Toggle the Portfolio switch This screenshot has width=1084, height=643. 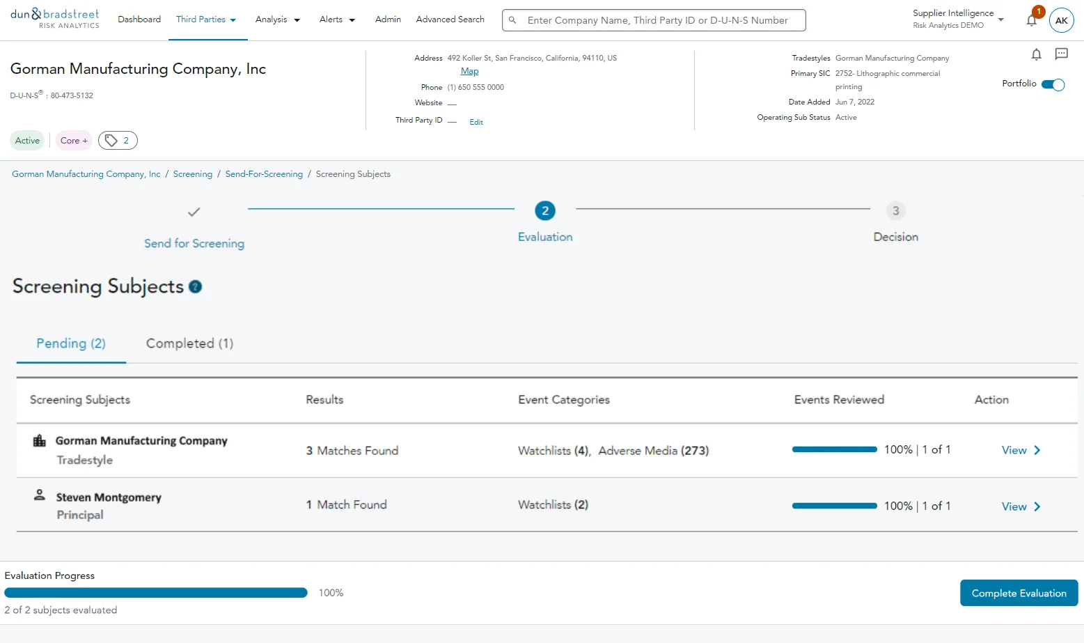pyautogui.click(x=1053, y=84)
